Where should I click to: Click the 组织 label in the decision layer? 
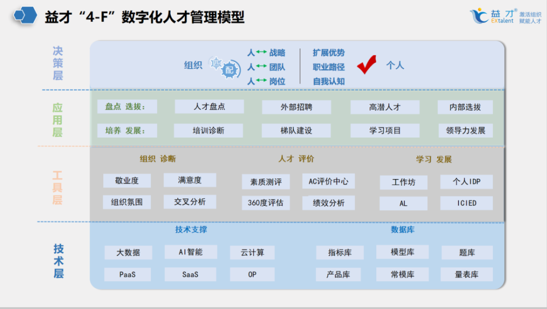click(193, 65)
